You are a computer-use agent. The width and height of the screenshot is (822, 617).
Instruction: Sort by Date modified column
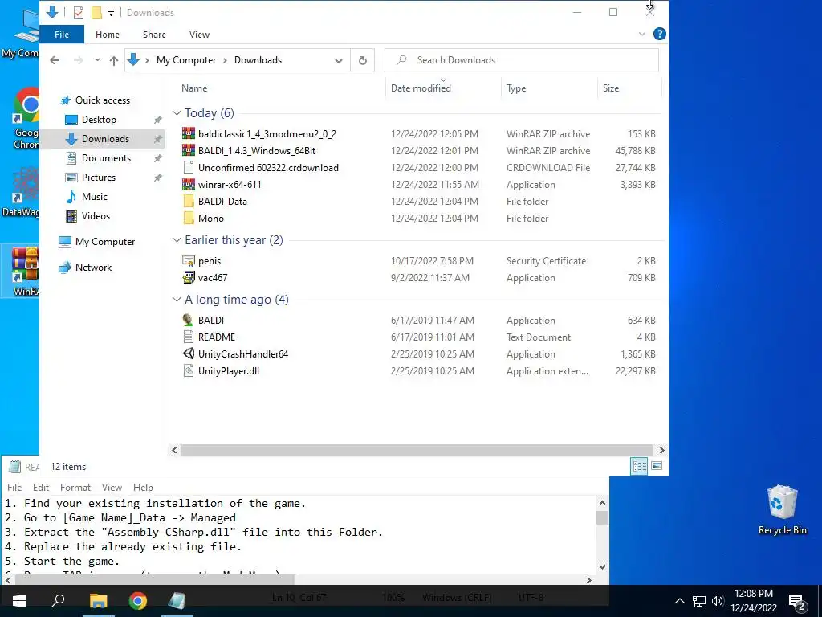click(421, 88)
